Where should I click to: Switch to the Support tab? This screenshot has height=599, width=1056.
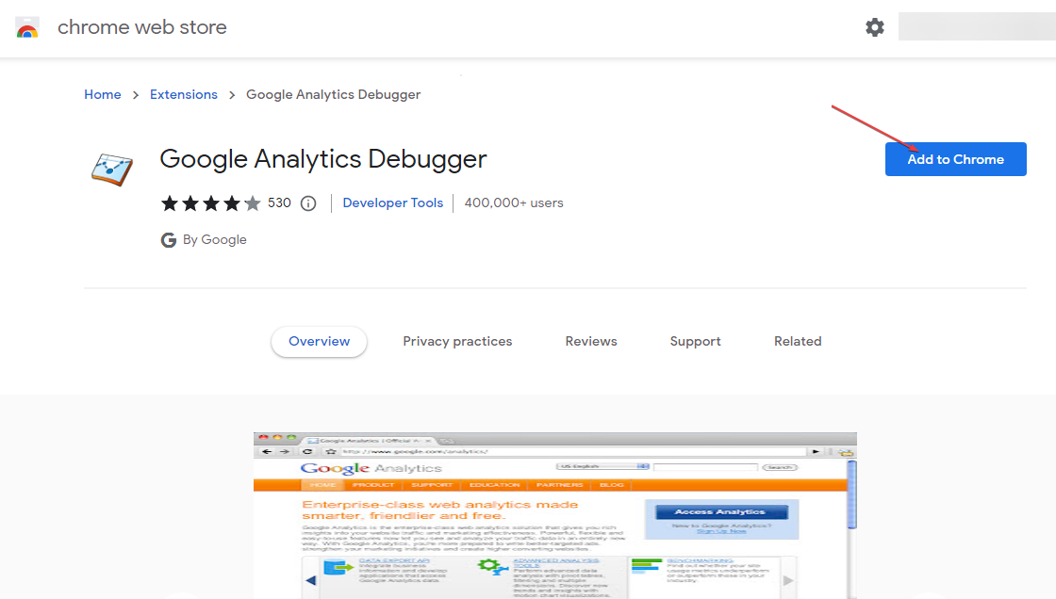pyautogui.click(x=695, y=341)
